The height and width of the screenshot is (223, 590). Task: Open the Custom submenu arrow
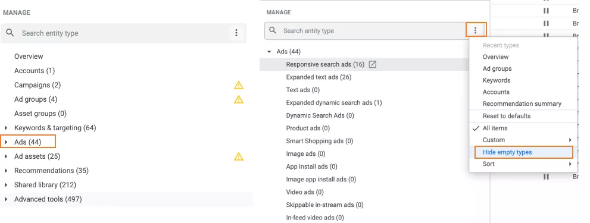(570, 140)
